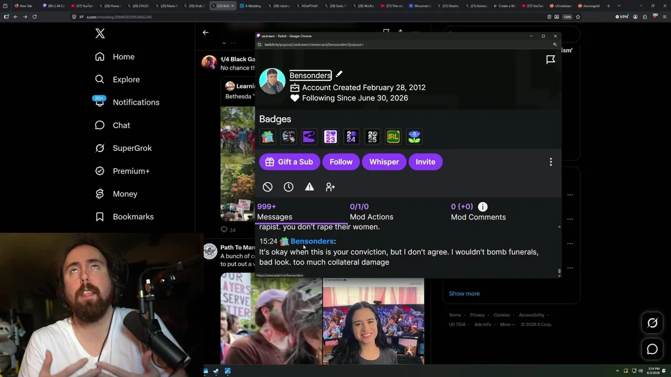The width and height of the screenshot is (671, 377).
Task: Switch to the Mod Comments tab
Action: pos(478,212)
